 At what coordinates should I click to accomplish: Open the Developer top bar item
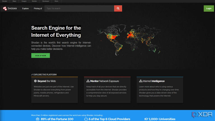coord(46,1)
